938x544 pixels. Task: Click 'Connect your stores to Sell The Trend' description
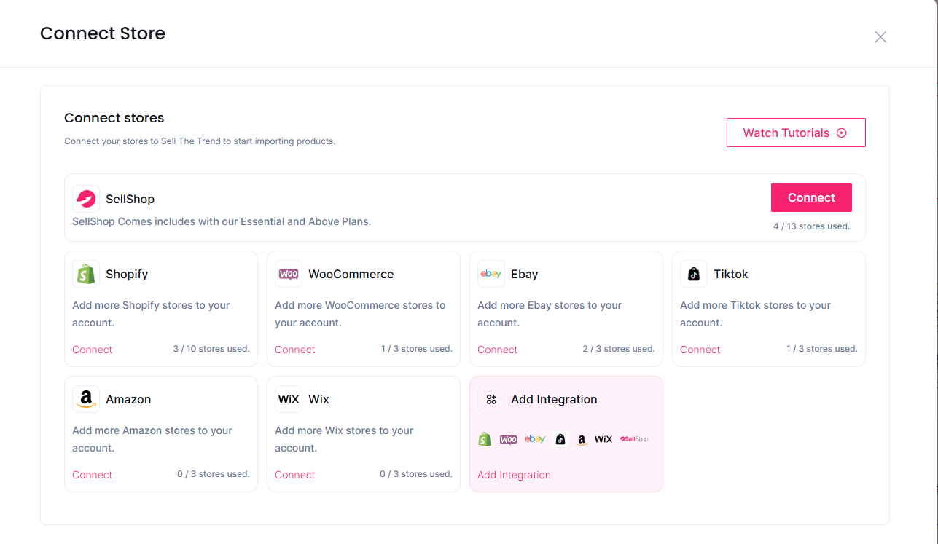(200, 141)
